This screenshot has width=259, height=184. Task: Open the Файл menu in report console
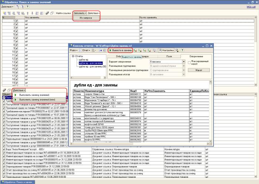tap(74, 50)
